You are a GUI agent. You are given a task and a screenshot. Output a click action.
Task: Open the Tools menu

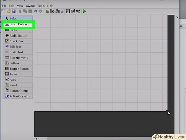click(x=41, y=6)
